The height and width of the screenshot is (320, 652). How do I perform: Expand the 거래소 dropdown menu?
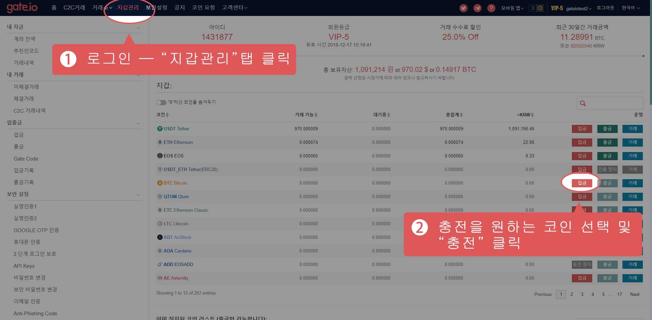coord(102,7)
